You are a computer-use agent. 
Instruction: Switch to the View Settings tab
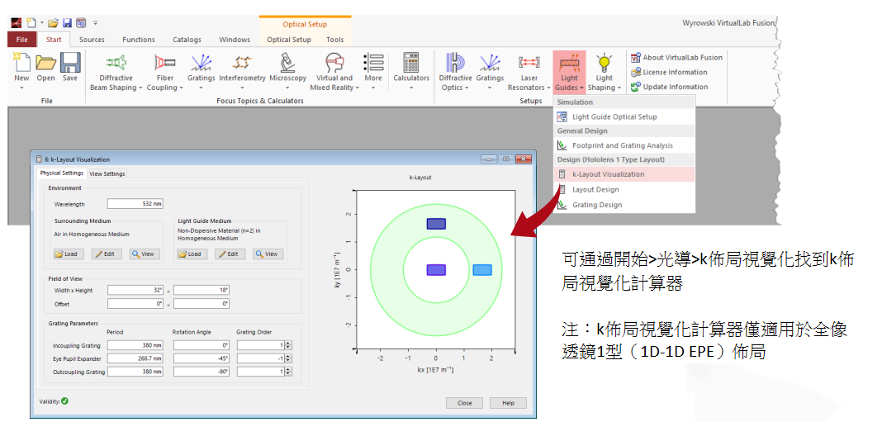coord(107,173)
